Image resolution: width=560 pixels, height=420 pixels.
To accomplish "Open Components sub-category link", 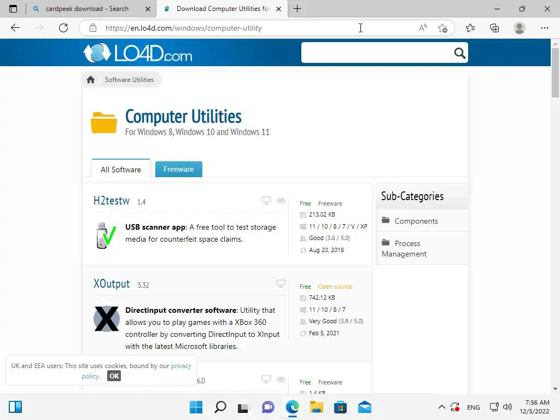I will 416,221.
